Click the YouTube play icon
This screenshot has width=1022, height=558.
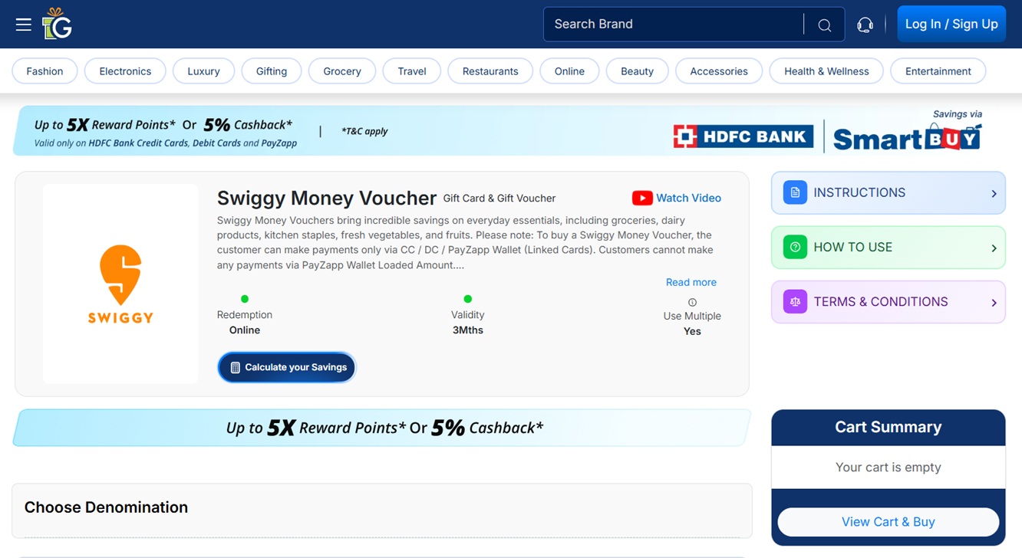click(x=642, y=198)
